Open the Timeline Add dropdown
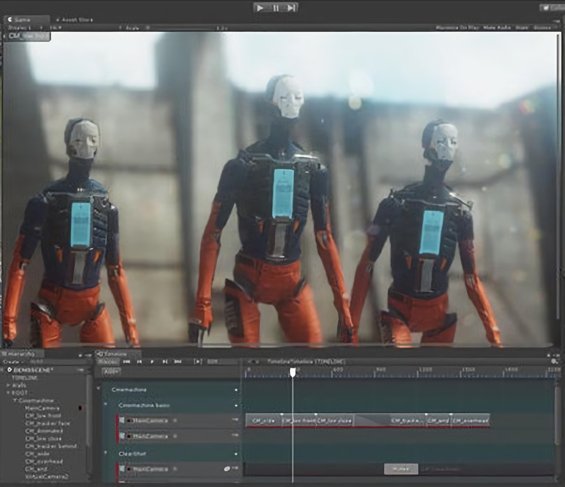This screenshot has height=487, width=565. coord(111,372)
